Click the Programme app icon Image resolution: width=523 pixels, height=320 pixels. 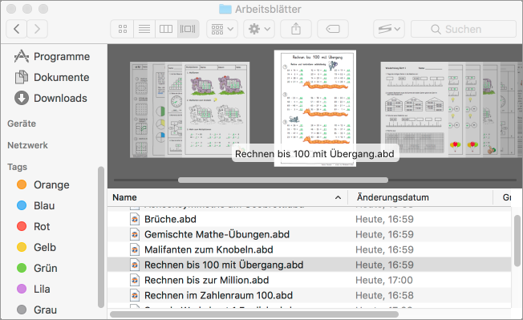click(22, 56)
